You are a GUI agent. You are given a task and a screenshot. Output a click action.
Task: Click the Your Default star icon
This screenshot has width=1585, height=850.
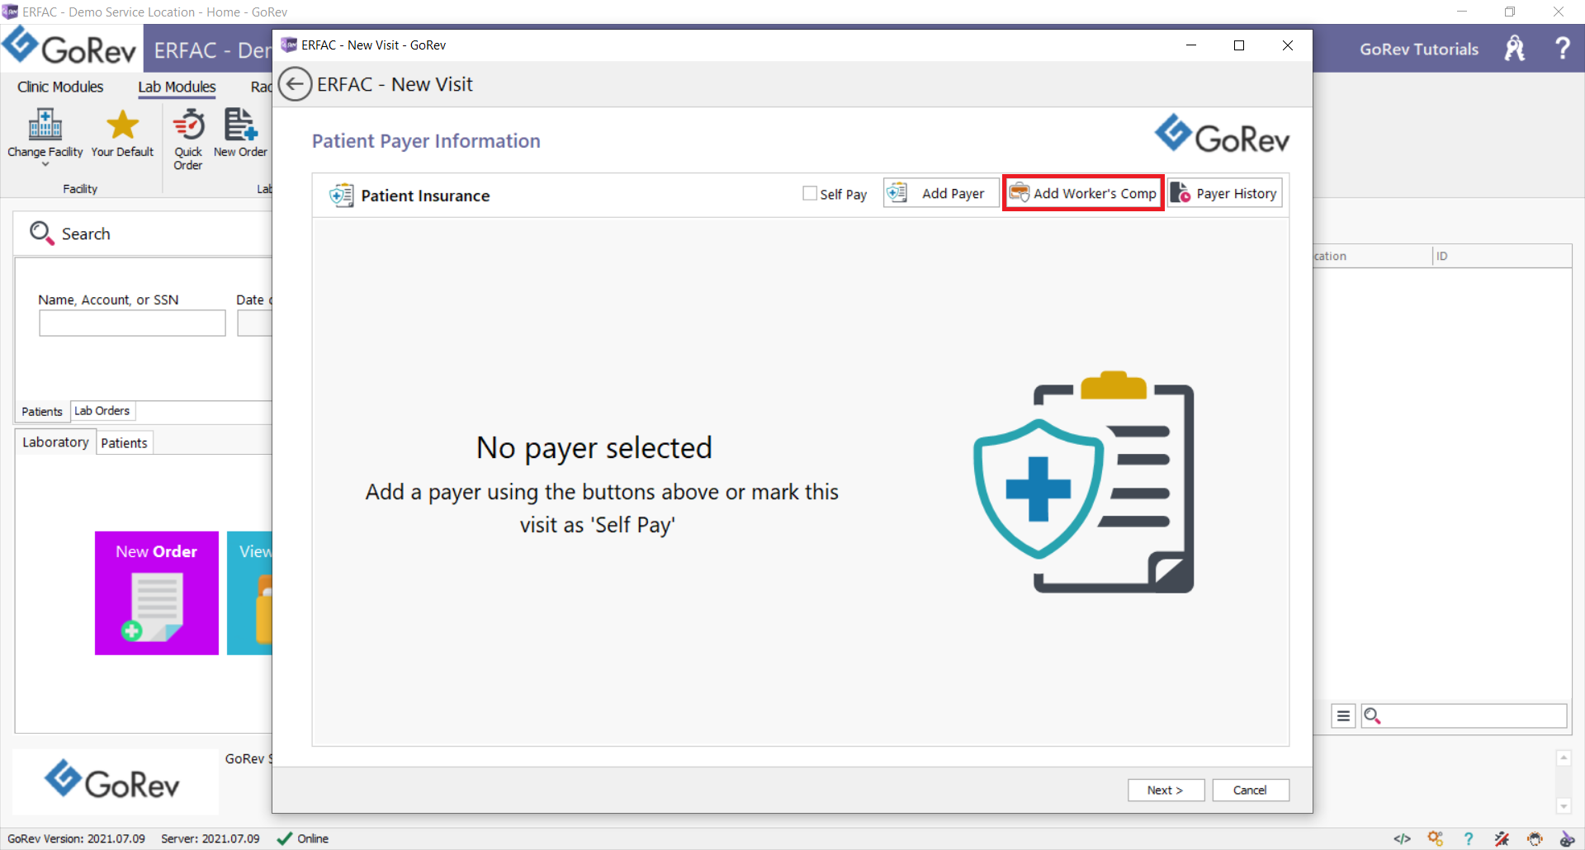tap(122, 125)
